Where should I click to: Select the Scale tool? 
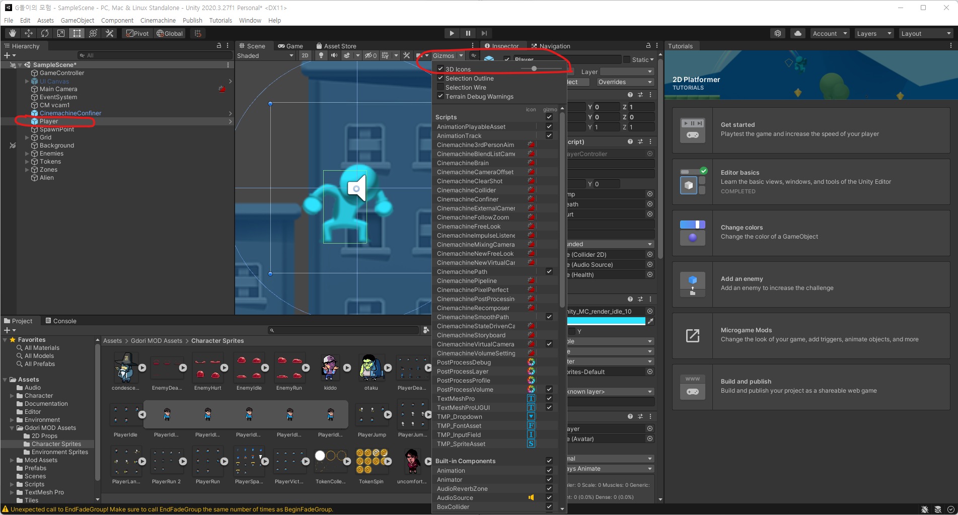point(61,33)
